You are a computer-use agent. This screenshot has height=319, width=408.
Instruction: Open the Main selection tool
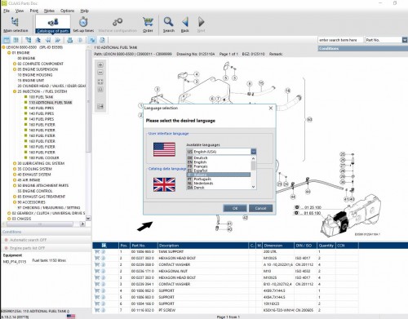[x=16, y=24]
